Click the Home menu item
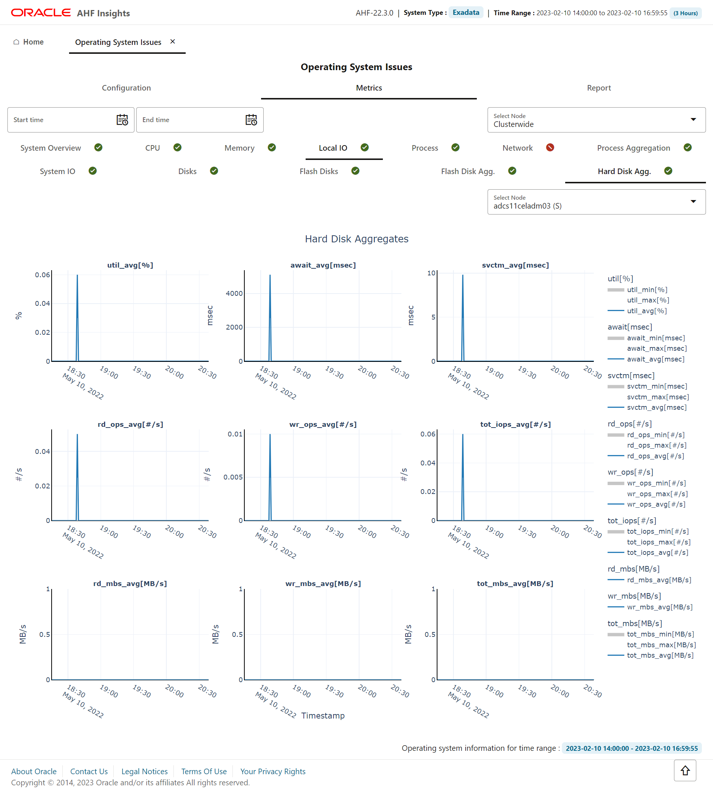 (33, 42)
